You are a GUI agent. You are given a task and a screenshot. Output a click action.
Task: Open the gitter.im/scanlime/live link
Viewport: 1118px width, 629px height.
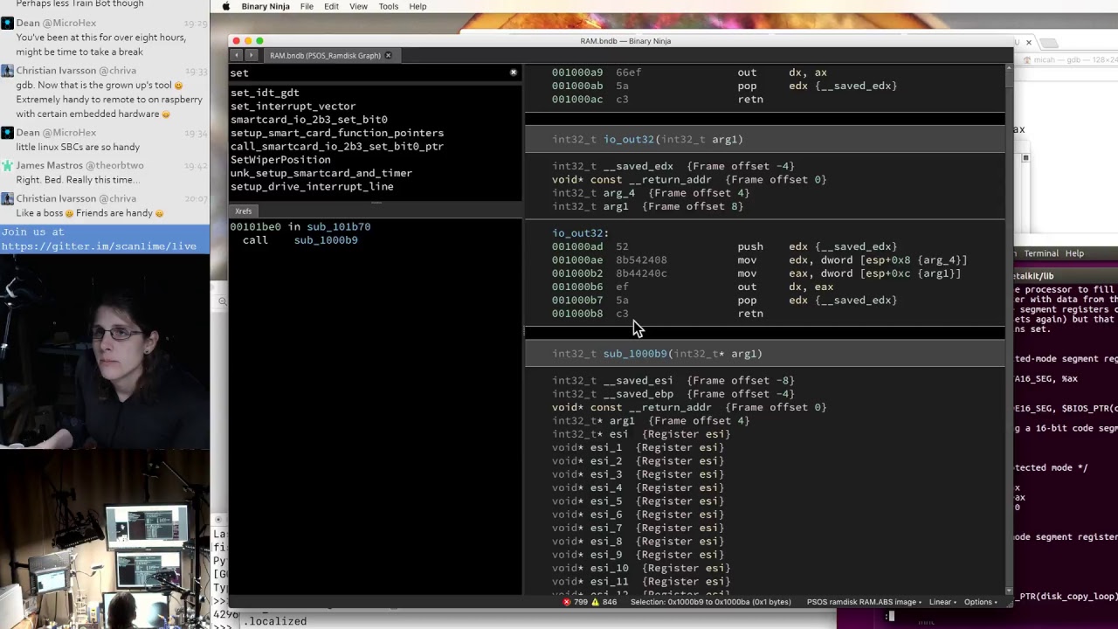click(x=99, y=246)
